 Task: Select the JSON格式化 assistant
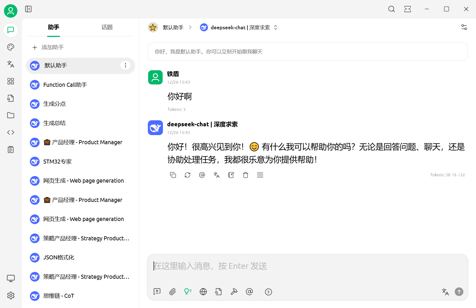tap(80, 257)
